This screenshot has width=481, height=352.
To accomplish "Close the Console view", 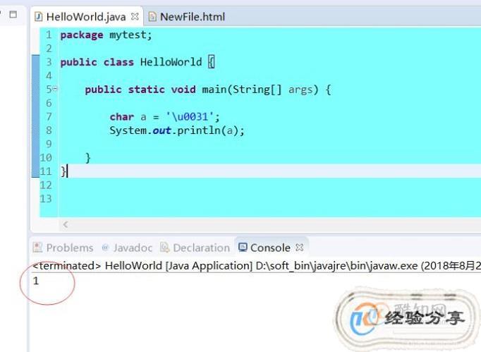I will 300,248.
